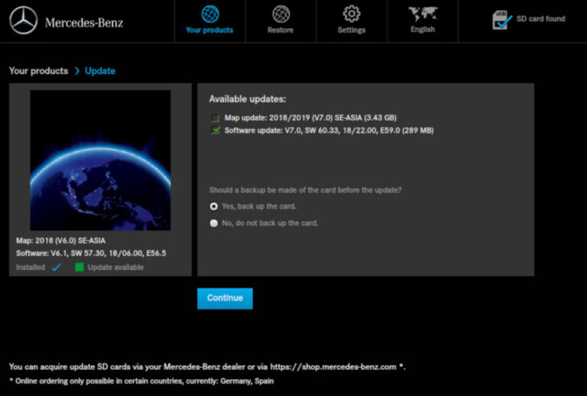Click the Restore globe icon
Image resolution: width=587 pixels, height=396 pixels.
(x=281, y=14)
